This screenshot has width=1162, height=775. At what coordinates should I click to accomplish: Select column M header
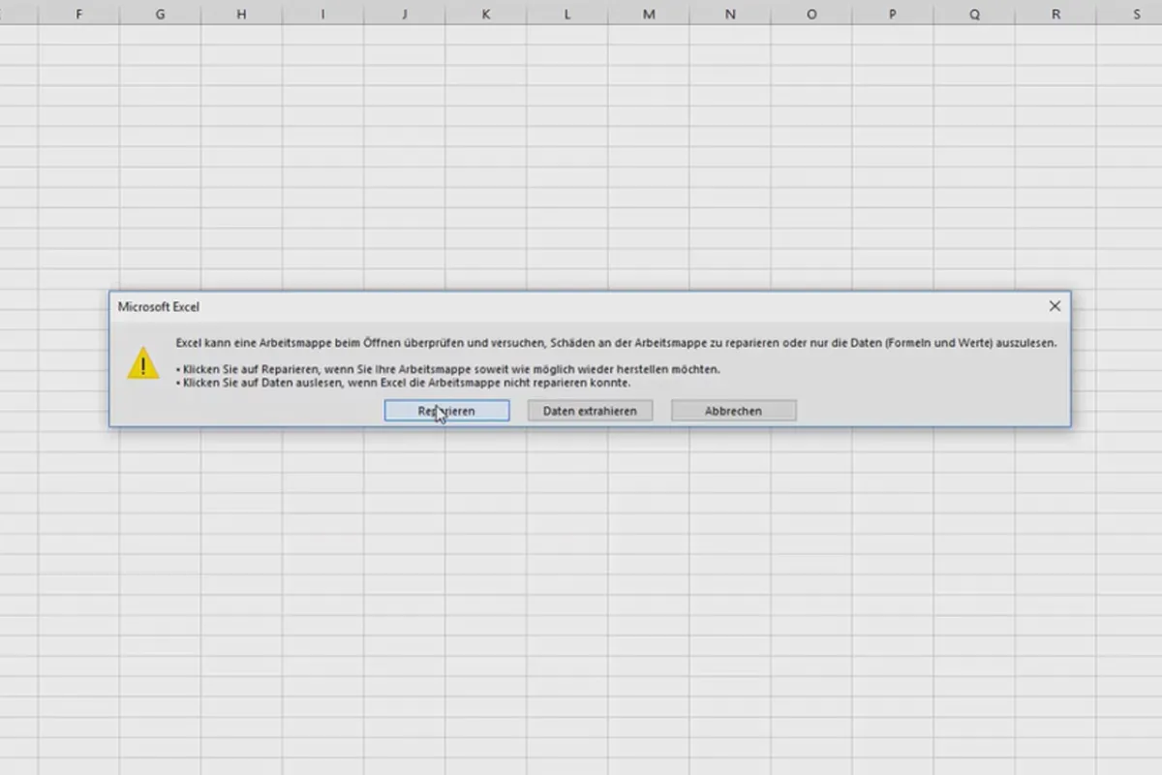tap(648, 15)
